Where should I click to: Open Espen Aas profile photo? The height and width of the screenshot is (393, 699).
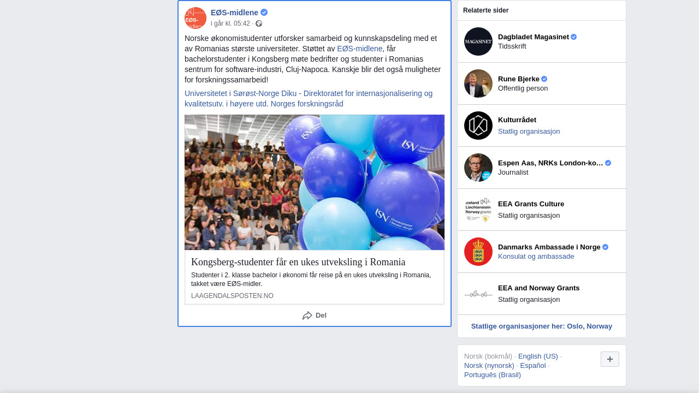click(x=478, y=168)
